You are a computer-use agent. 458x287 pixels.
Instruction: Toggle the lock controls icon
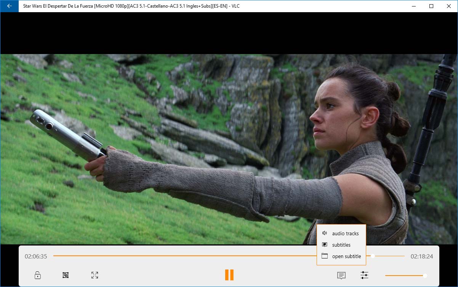[x=38, y=275]
